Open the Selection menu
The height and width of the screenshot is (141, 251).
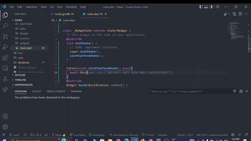click(x=31, y=7)
